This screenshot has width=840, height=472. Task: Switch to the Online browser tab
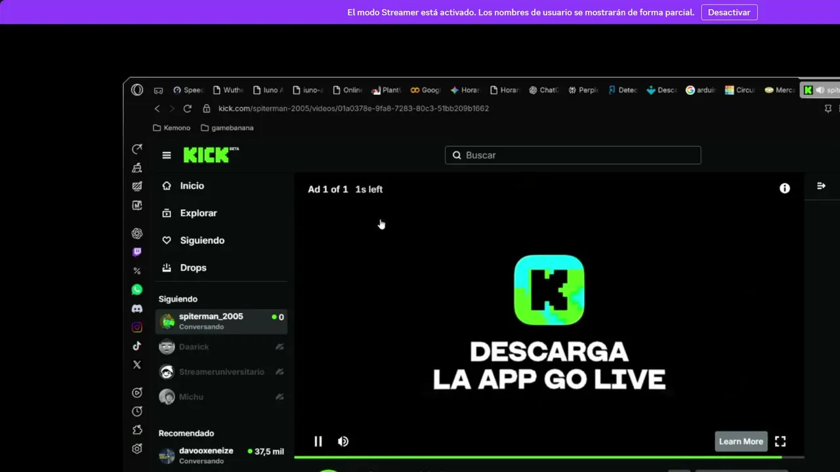pyautogui.click(x=346, y=90)
